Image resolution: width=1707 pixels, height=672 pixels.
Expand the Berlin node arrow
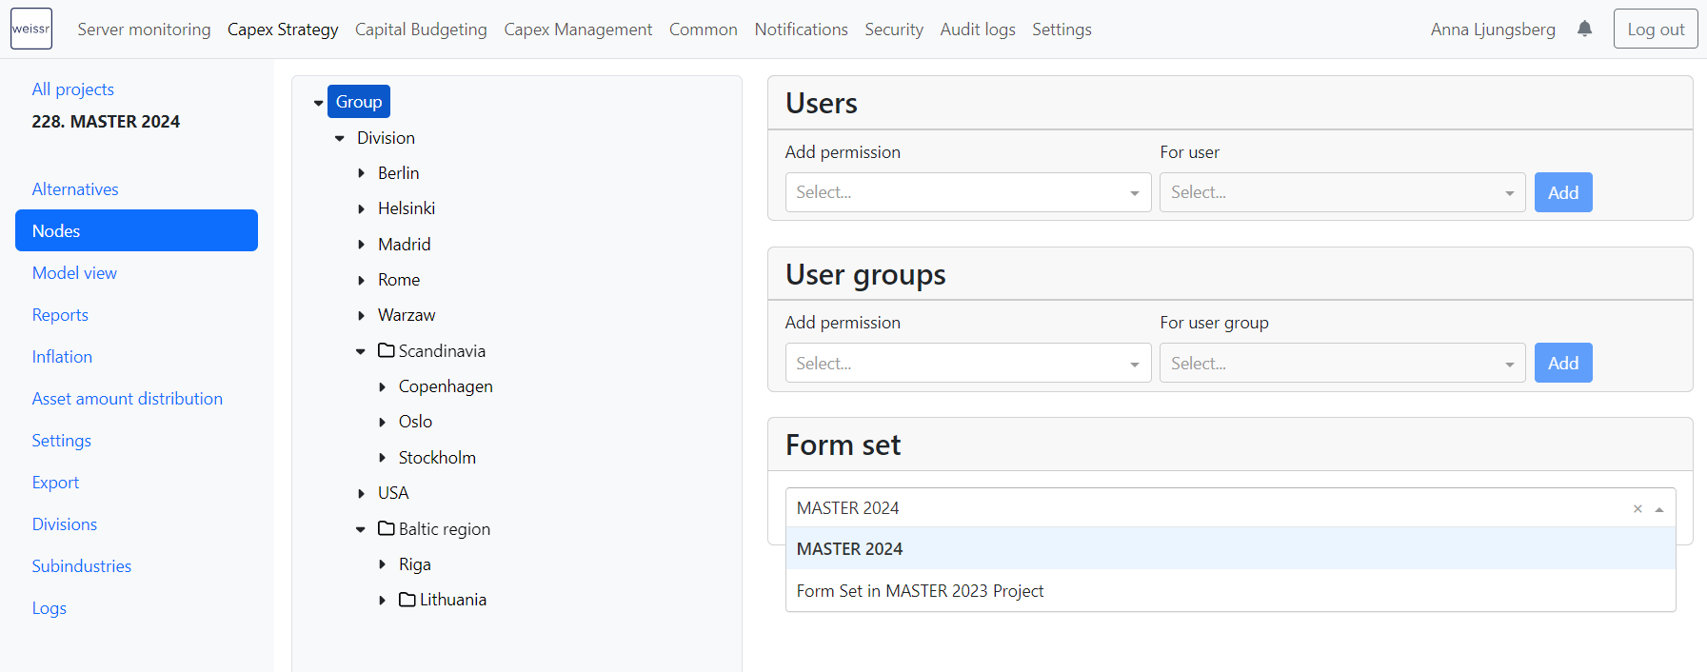[x=362, y=173]
